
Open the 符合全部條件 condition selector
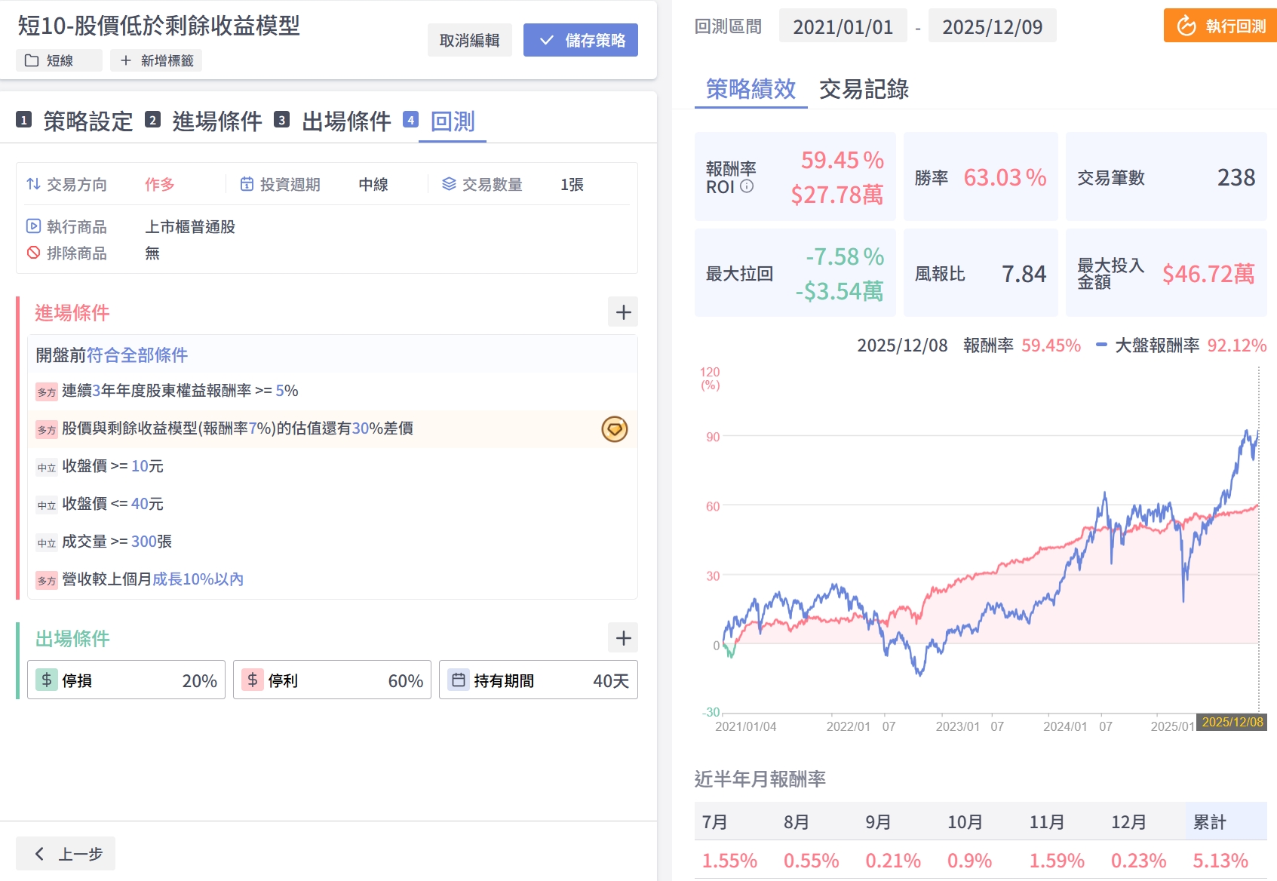click(137, 355)
